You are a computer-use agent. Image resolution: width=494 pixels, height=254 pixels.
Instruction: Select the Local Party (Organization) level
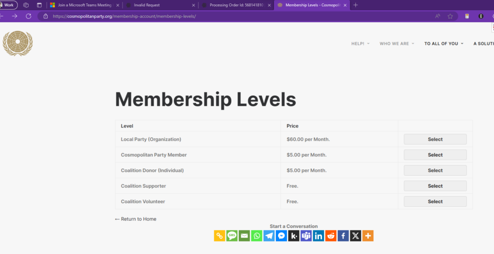coord(435,139)
